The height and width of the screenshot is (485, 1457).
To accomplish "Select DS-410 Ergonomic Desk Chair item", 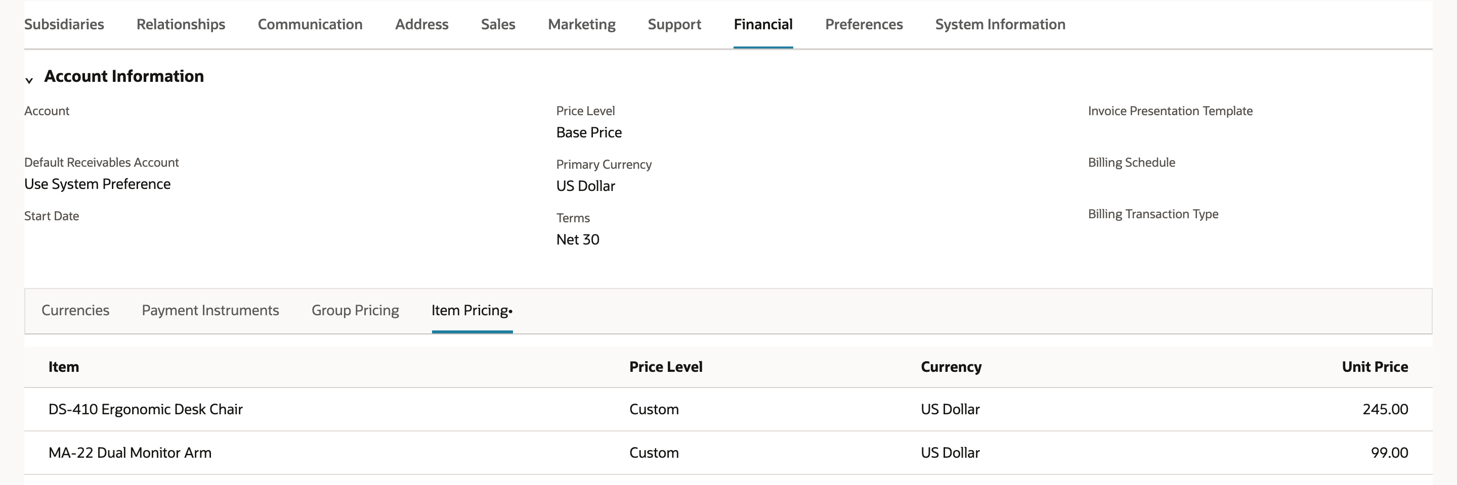I will coord(145,409).
